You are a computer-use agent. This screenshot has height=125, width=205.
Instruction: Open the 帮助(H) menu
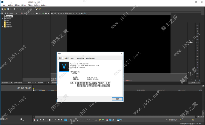[x=44, y=5]
